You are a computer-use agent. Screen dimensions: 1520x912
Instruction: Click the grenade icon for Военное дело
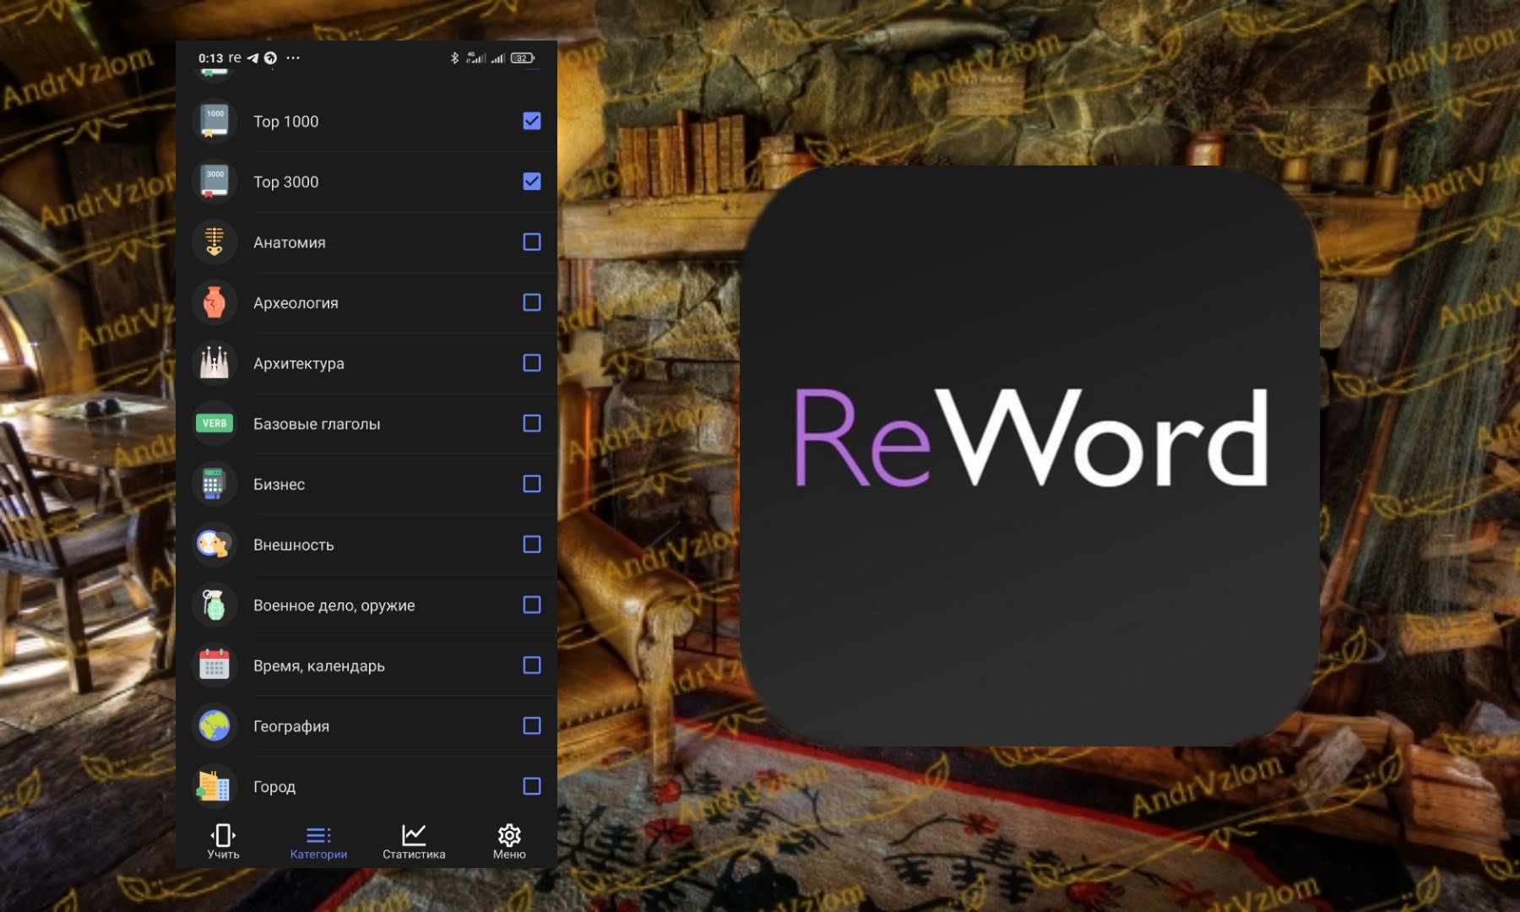[x=214, y=605]
